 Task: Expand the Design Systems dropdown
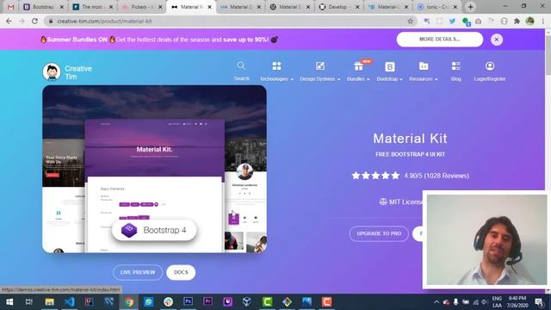tap(319, 71)
